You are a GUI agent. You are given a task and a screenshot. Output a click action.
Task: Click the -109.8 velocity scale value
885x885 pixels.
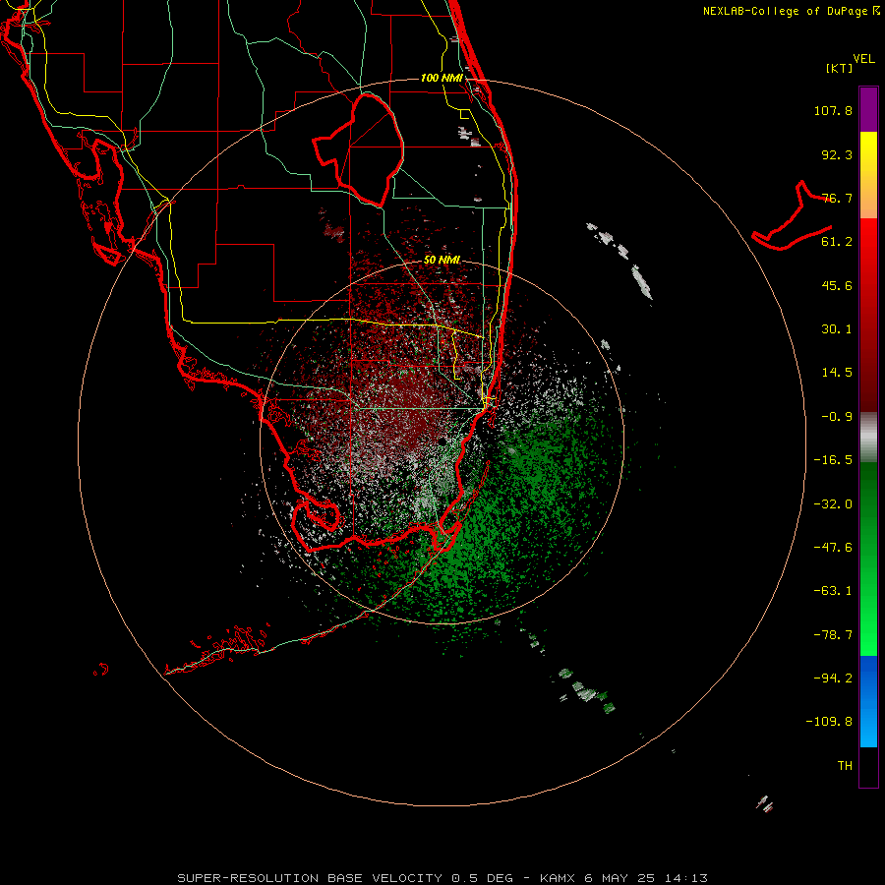point(829,722)
